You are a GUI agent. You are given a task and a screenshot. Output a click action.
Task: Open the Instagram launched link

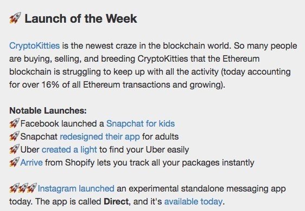tap(76, 189)
